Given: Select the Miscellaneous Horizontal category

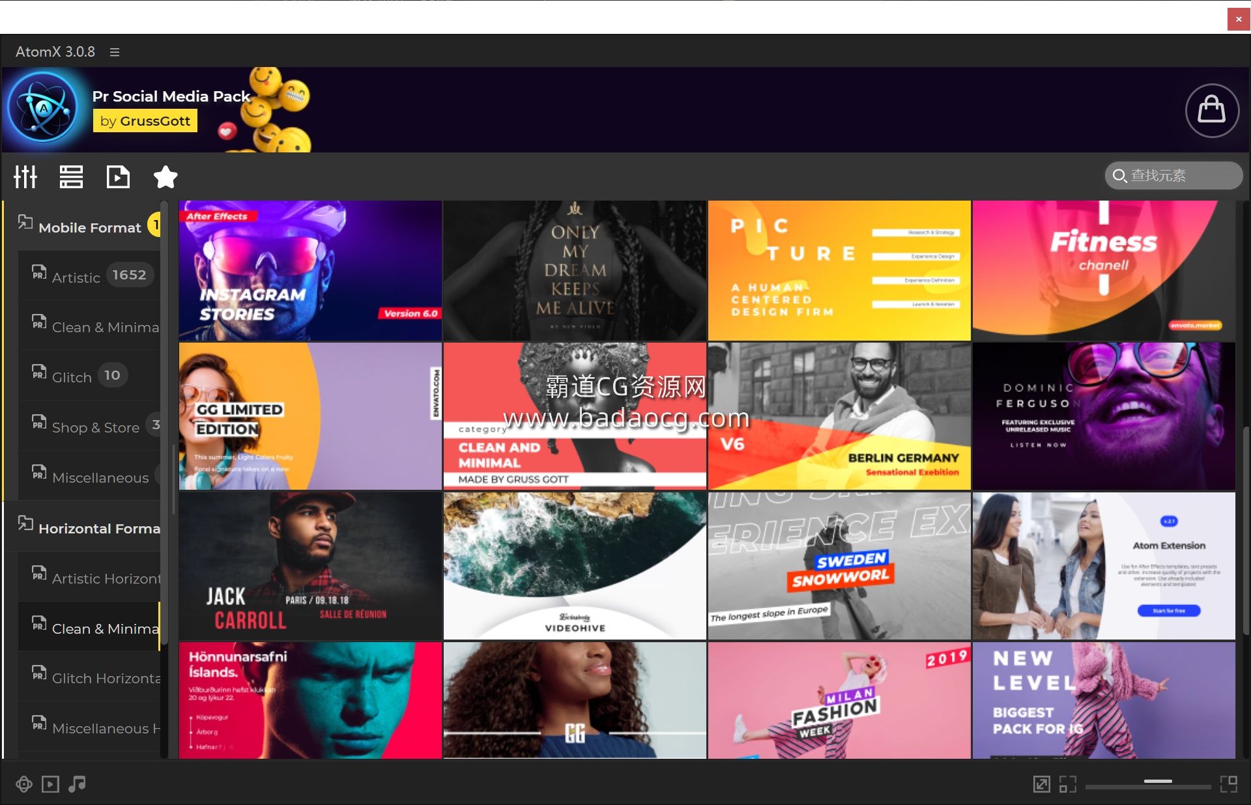Looking at the screenshot, I should click(x=89, y=727).
